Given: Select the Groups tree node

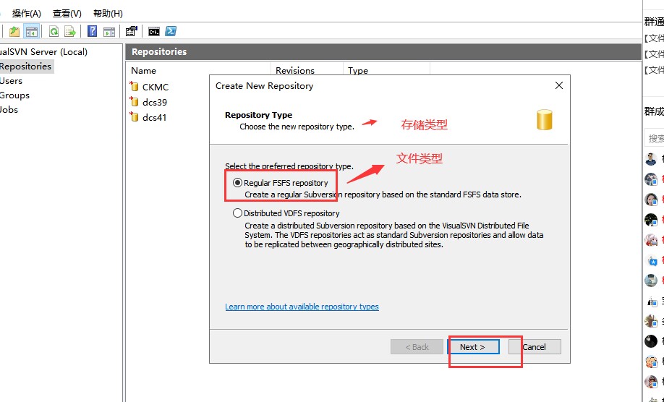Looking at the screenshot, I should coord(14,95).
